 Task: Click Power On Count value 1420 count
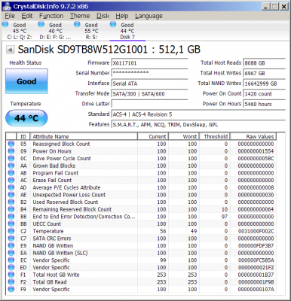coord(265,94)
